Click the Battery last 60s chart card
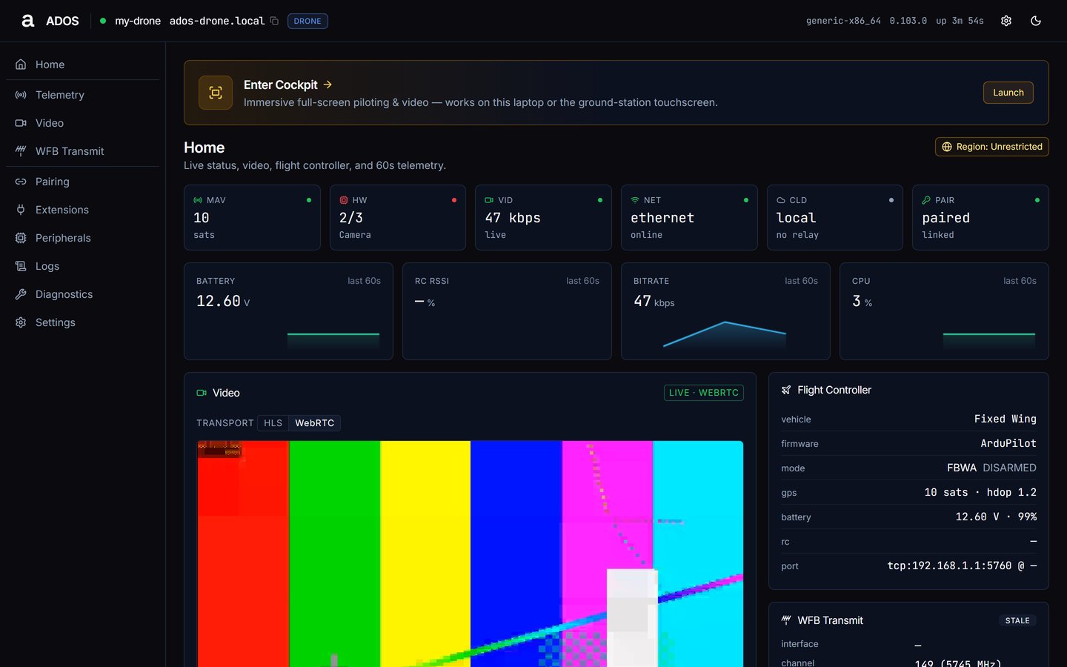 tap(288, 311)
